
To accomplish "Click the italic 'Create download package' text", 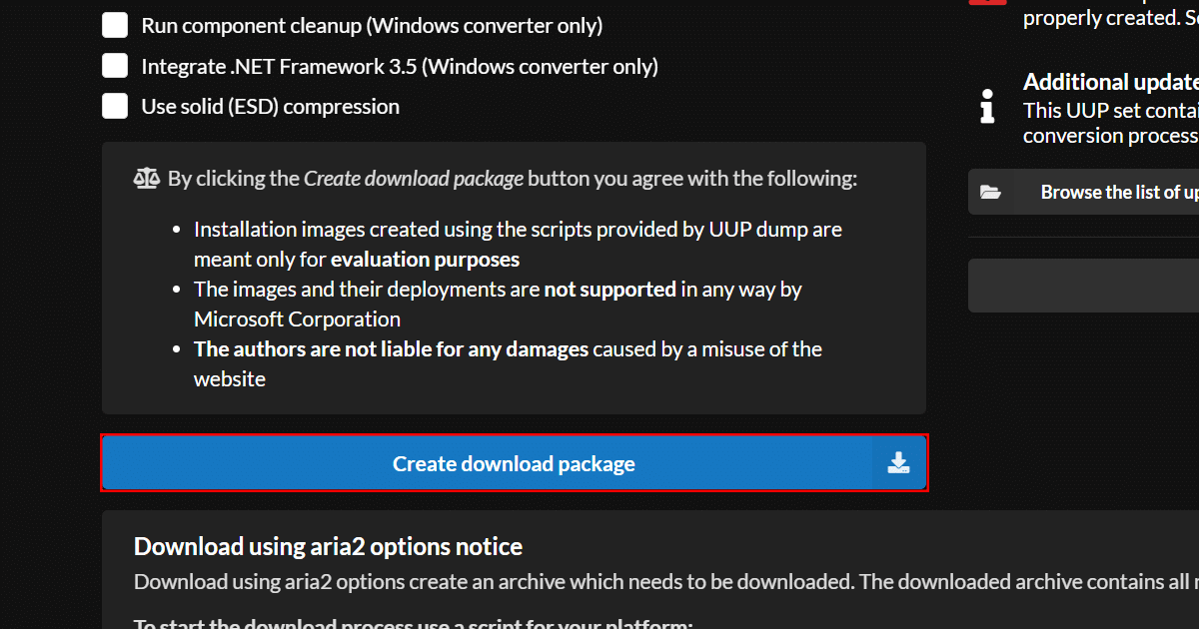I will pyautogui.click(x=413, y=179).
